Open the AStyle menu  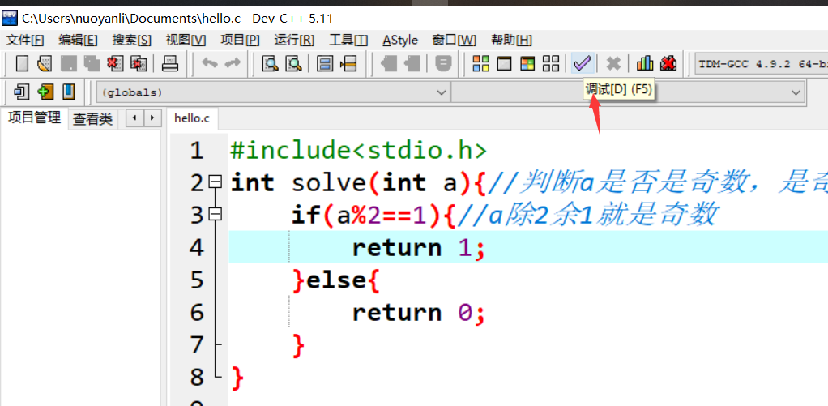pos(400,41)
